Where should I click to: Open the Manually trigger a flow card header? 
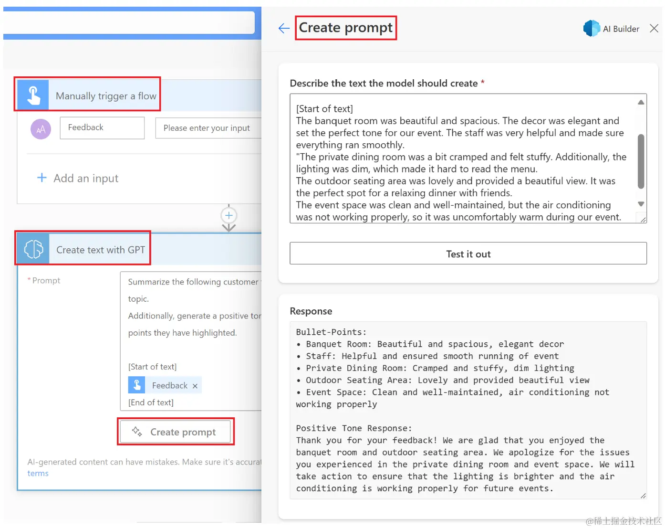click(x=139, y=95)
